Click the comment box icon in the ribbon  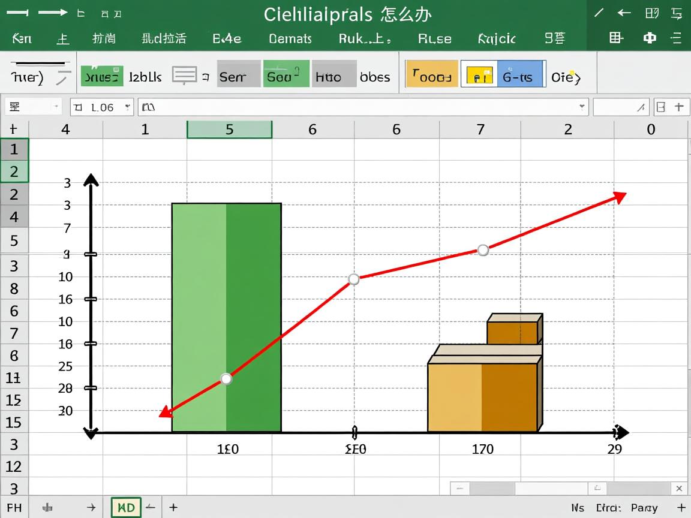[184, 76]
